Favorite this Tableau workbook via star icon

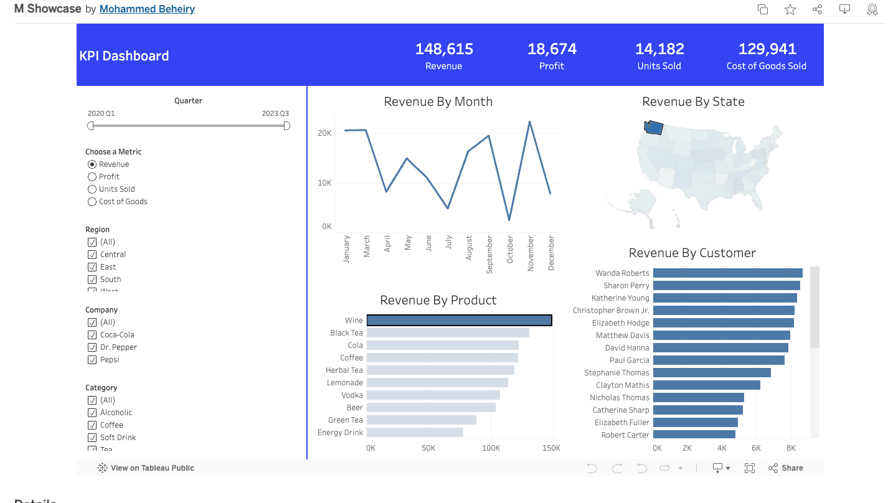pos(790,9)
